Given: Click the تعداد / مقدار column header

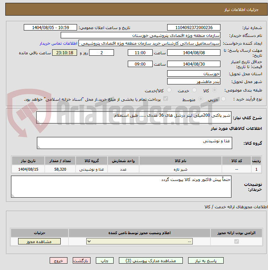Looking at the screenshot, I should pyautogui.click(x=60, y=161).
